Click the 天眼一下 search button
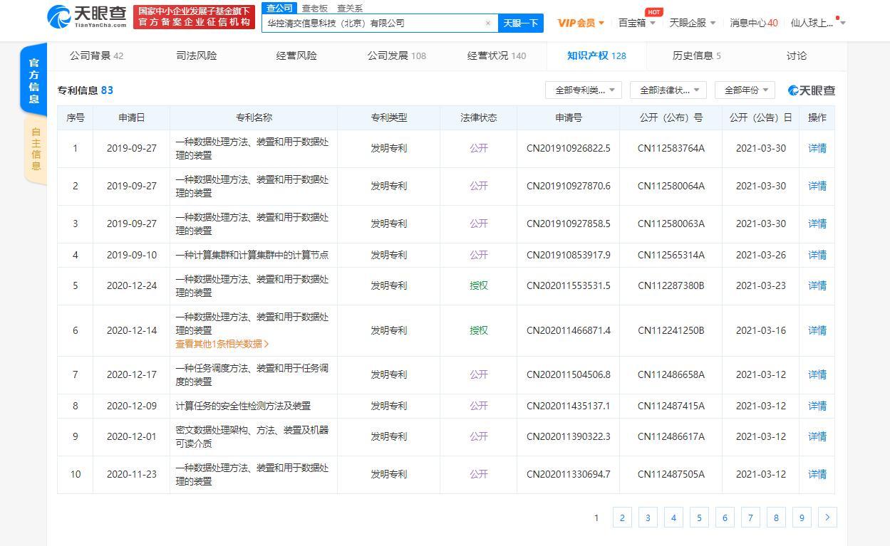890x546 pixels. click(x=520, y=23)
